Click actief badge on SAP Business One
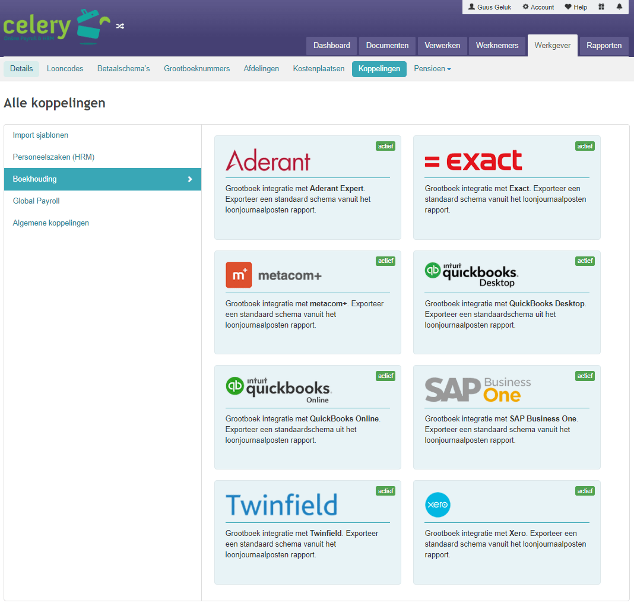 tap(585, 376)
